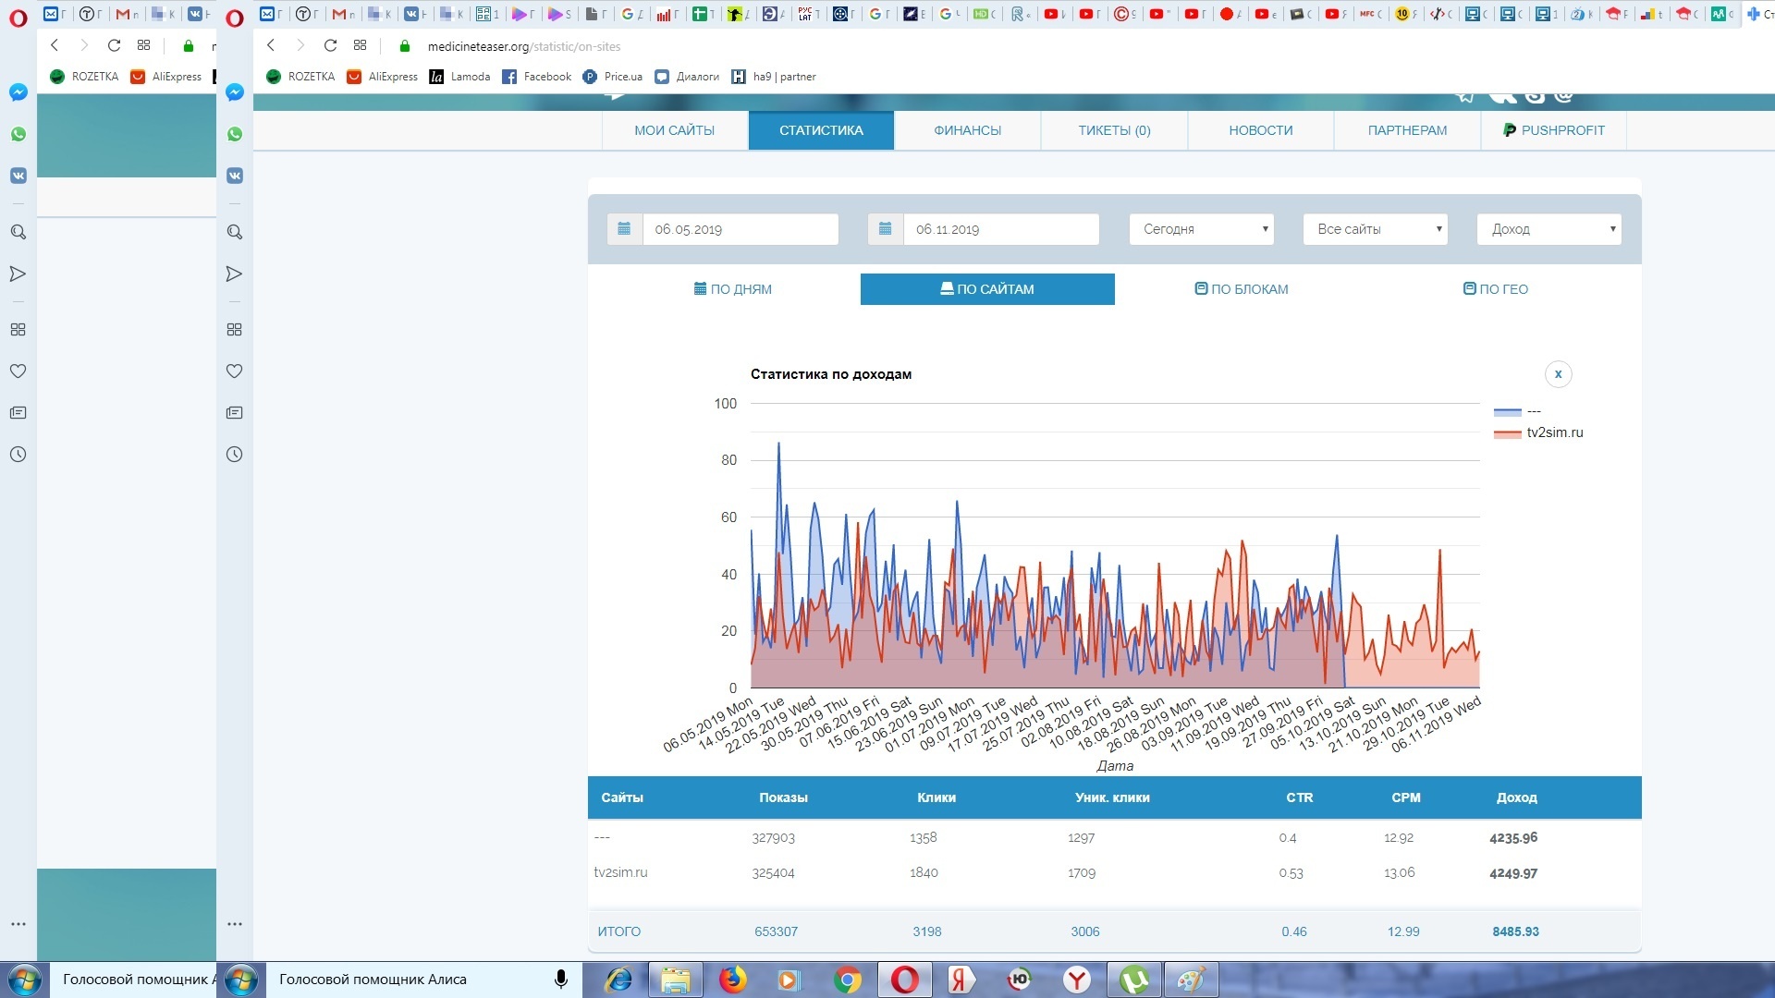This screenshot has height=998, width=1775.
Task: Click Alisa voice assistant microphone icon
Action: [x=560, y=980]
